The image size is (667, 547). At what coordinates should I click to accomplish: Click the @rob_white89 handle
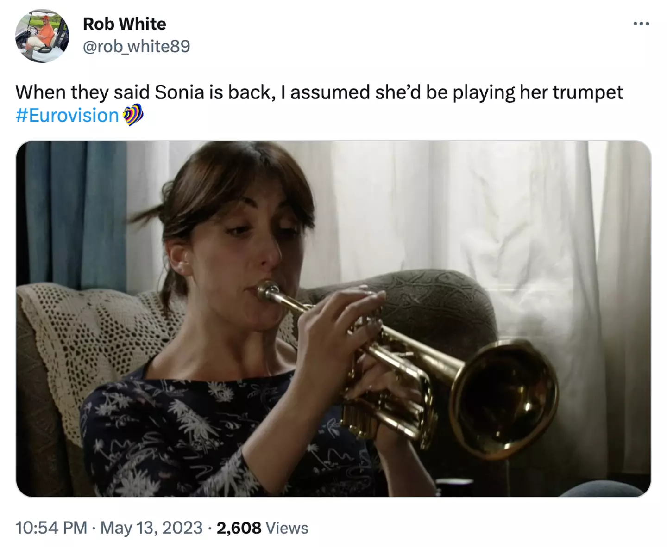click(136, 46)
